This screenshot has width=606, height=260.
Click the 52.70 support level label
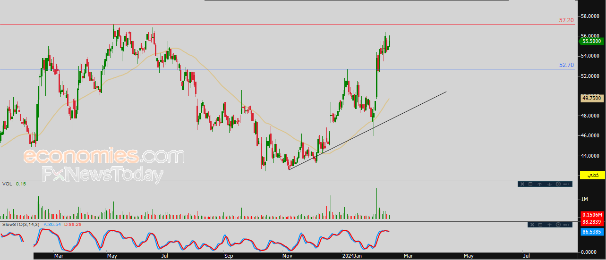click(x=566, y=65)
